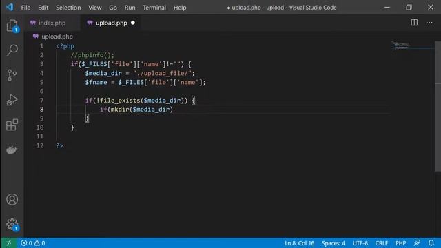This screenshot has width=441, height=248.
Task: Click 'file_exists' on line 7
Action: tap(120, 101)
